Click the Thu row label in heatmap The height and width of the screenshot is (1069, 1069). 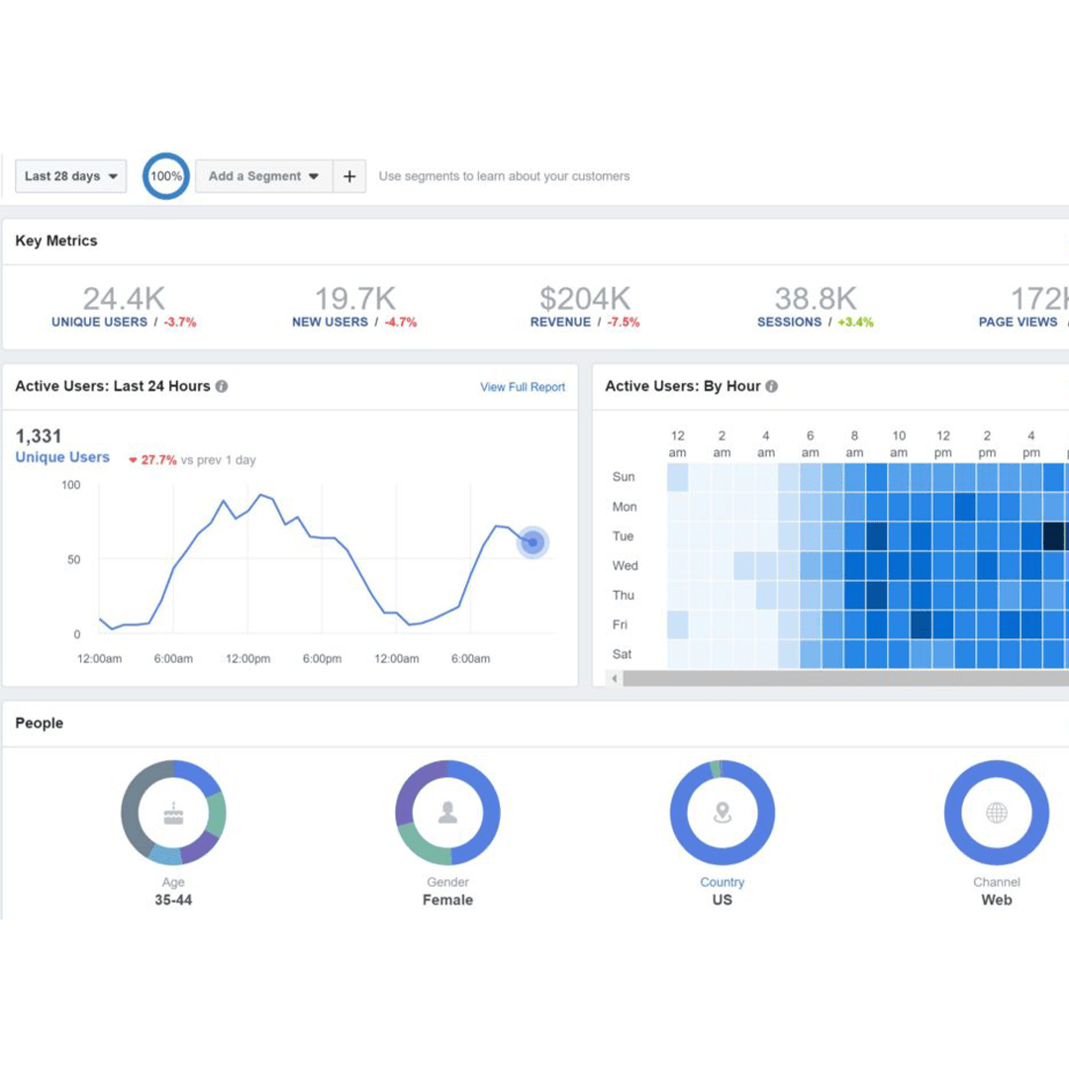pyautogui.click(x=624, y=595)
